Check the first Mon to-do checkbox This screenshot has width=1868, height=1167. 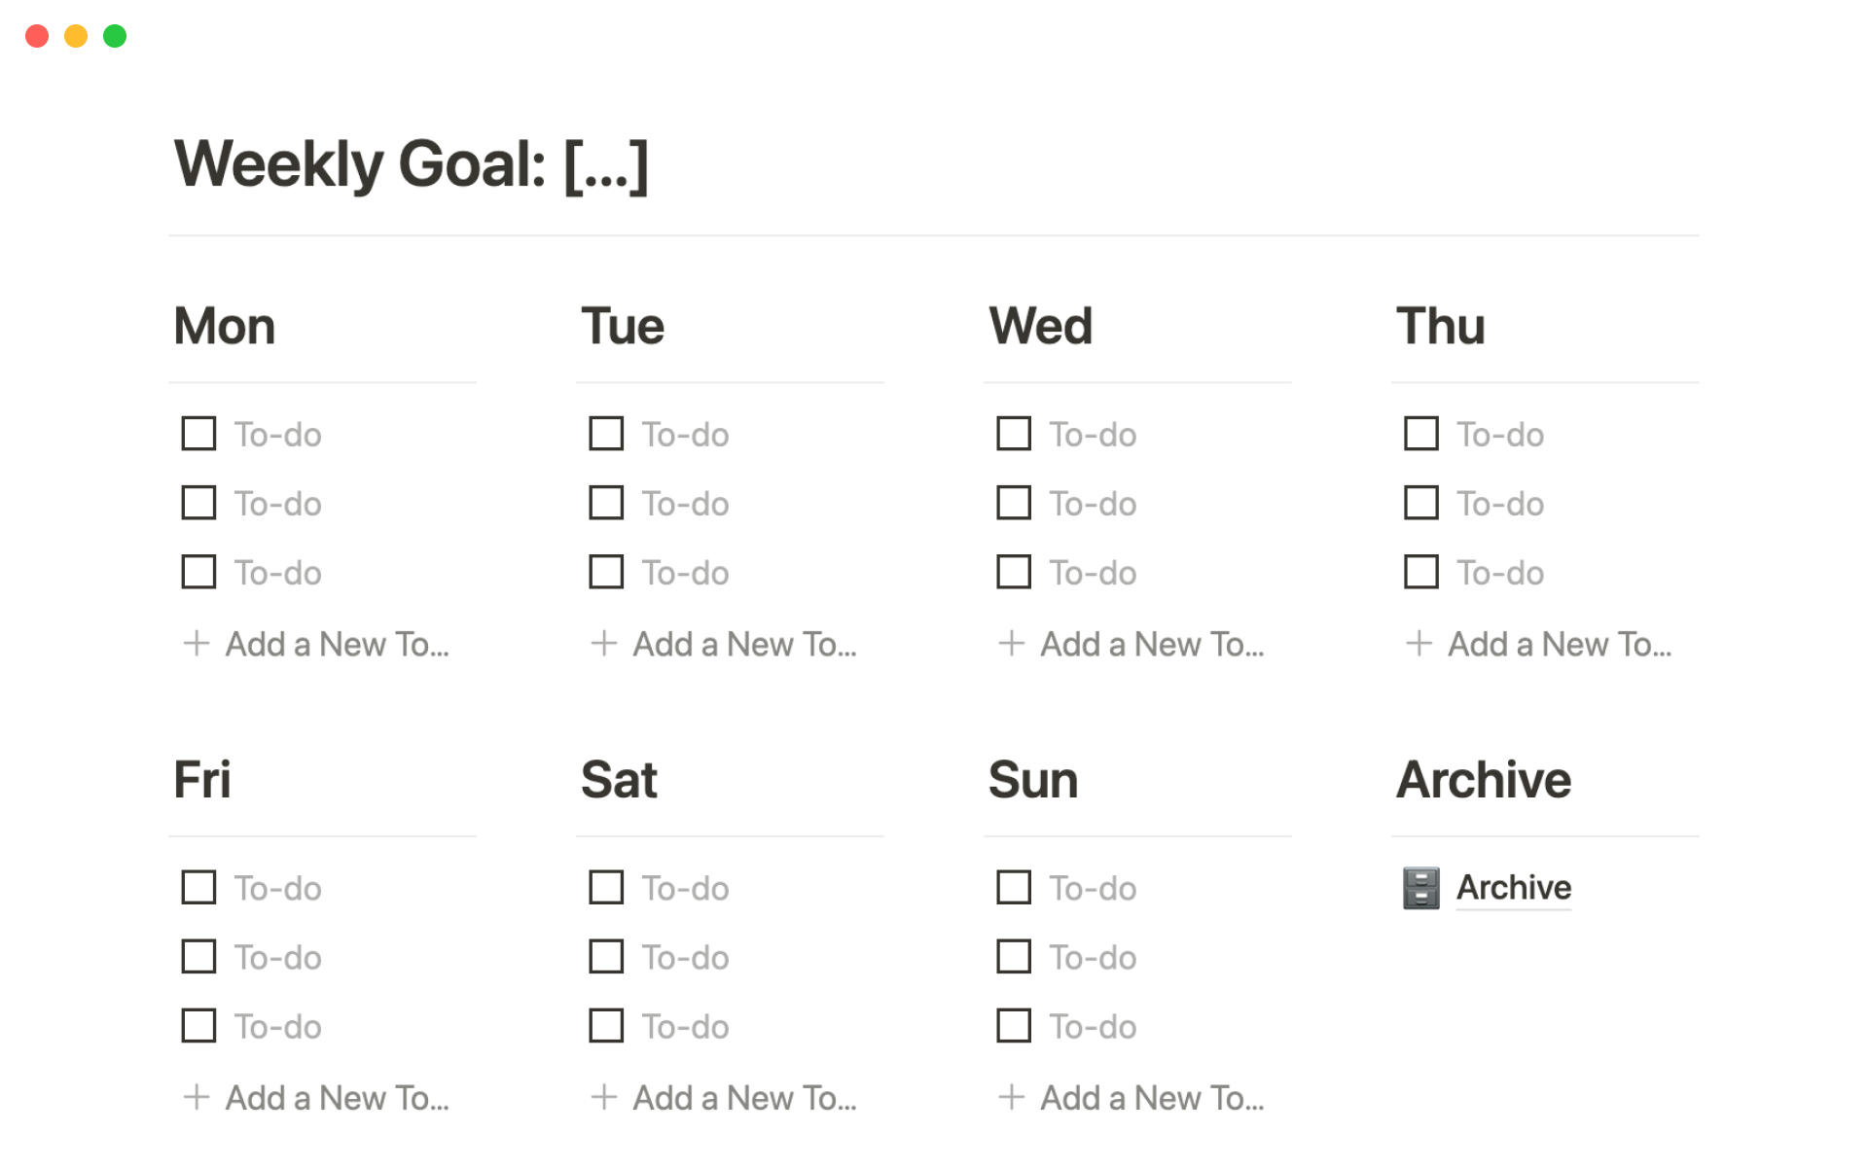(199, 434)
